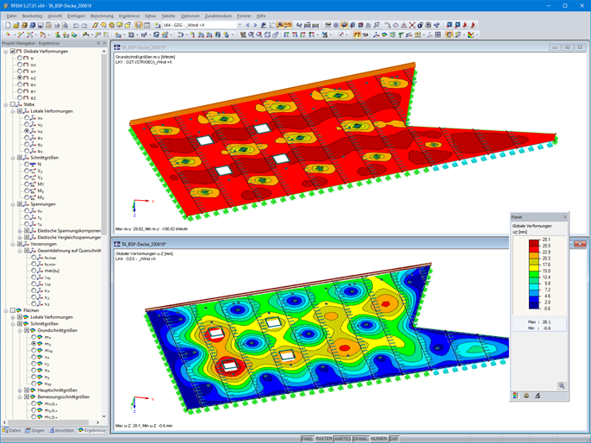Click the dark blue legend swatch at 2.0
Viewport: 591px width, 443px height.
coord(534,305)
